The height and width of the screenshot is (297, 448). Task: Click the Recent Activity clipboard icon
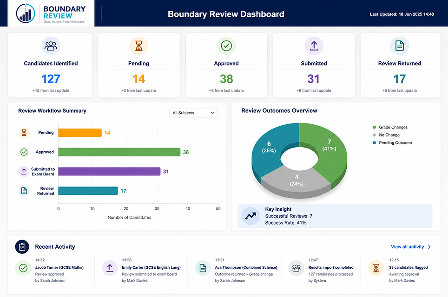click(22, 247)
